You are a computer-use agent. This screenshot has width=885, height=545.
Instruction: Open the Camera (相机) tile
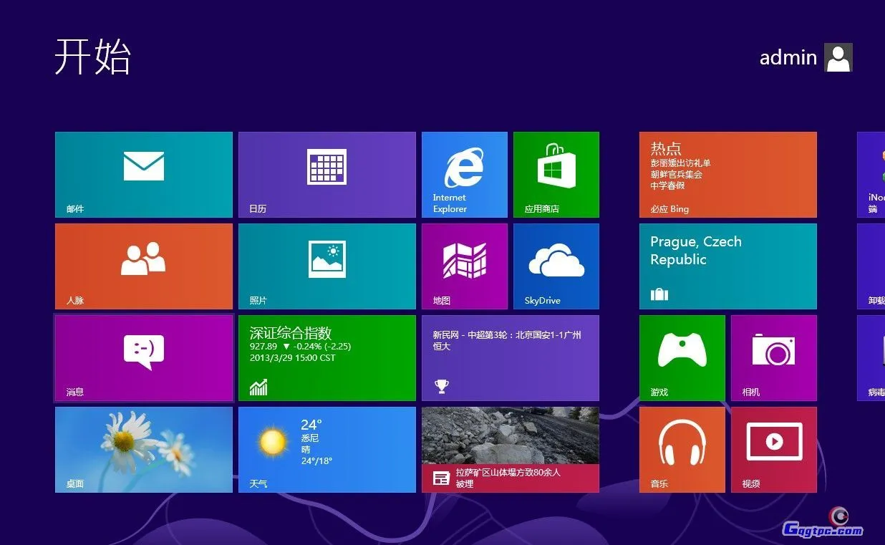pos(773,357)
